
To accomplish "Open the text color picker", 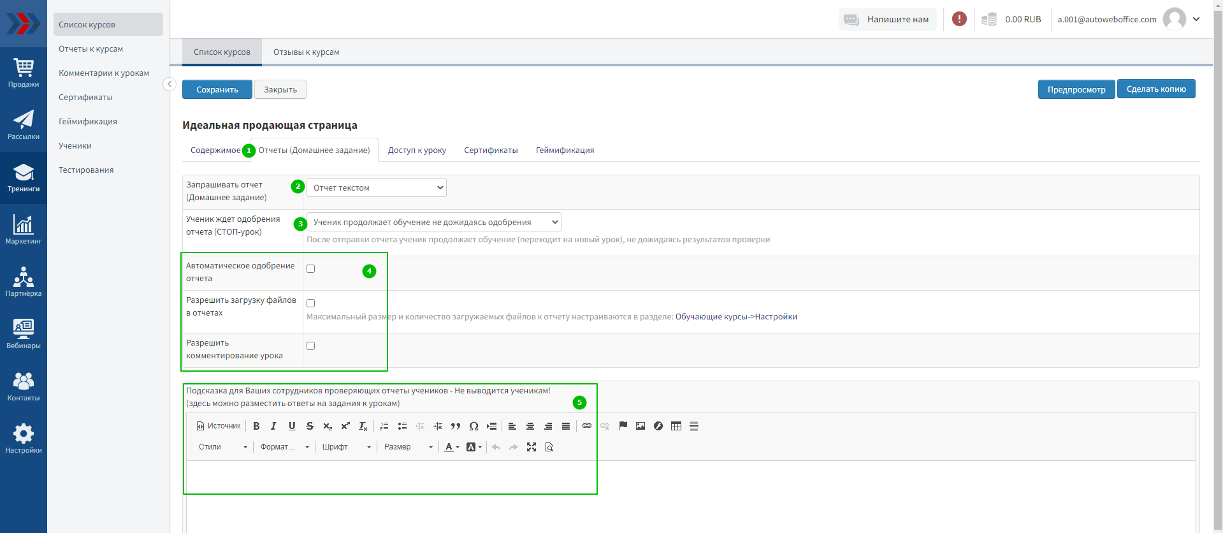I will click(452, 447).
